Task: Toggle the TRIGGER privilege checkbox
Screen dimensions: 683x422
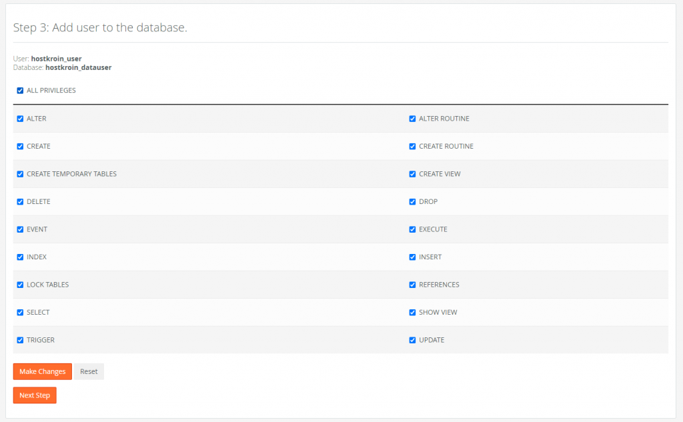Action: [20, 340]
